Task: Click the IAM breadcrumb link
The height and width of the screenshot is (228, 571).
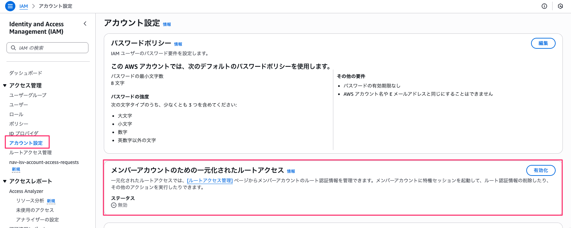Action: [24, 6]
